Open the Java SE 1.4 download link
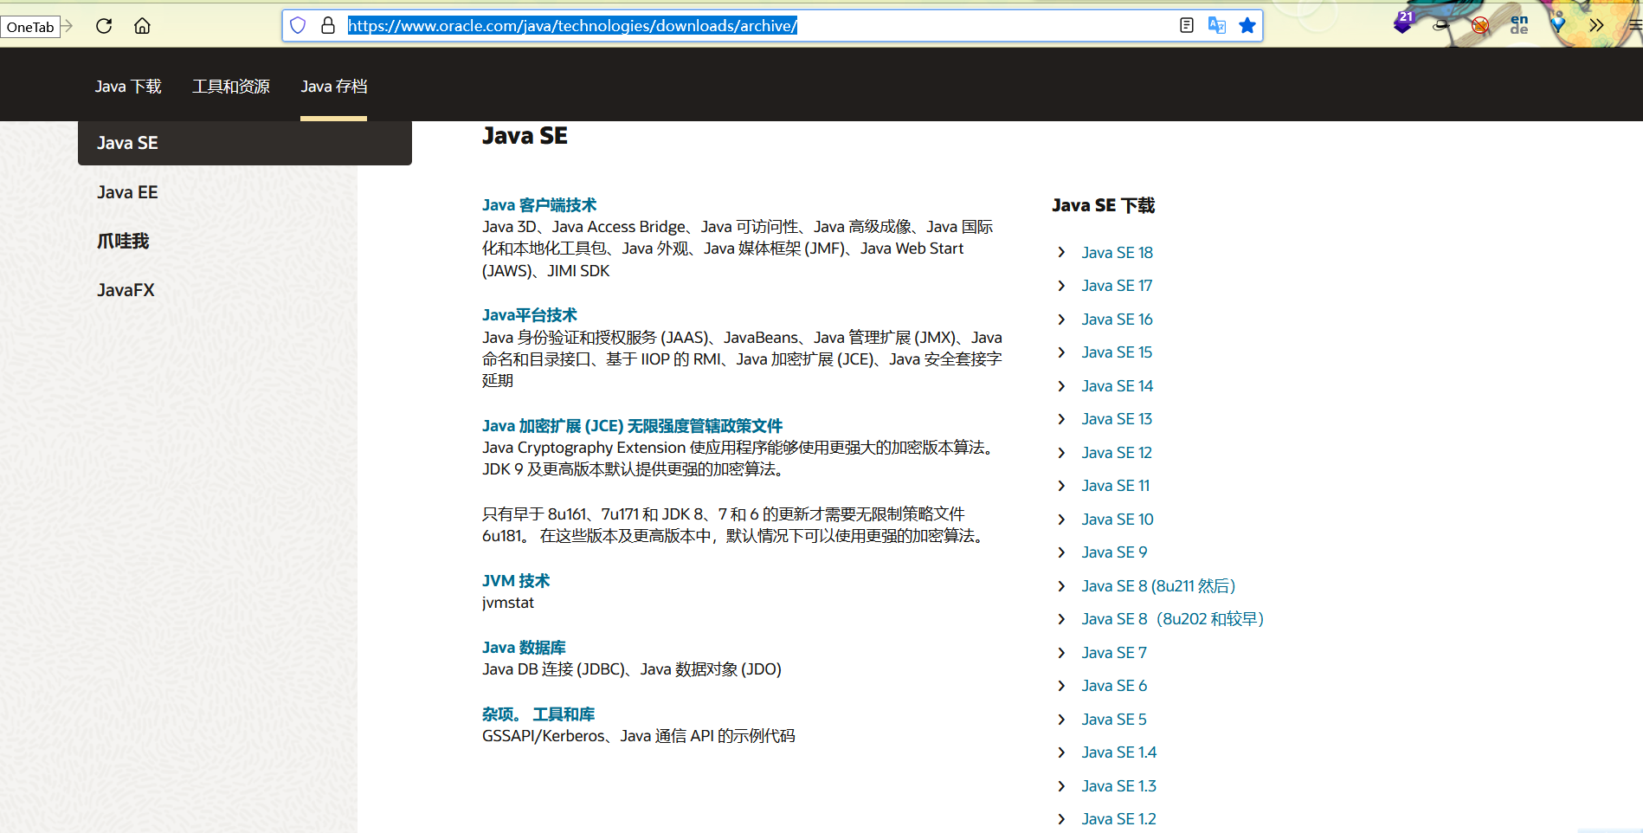 click(x=1118, y=752)
